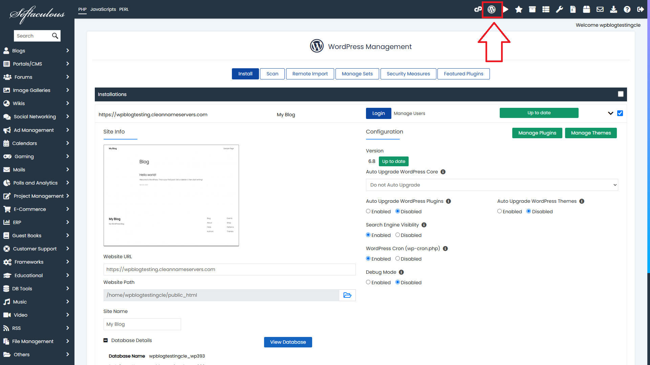The height and width of the screenshot is (365, 650).
Task: Focus the Site Name input field
Action: pos(142,324)
